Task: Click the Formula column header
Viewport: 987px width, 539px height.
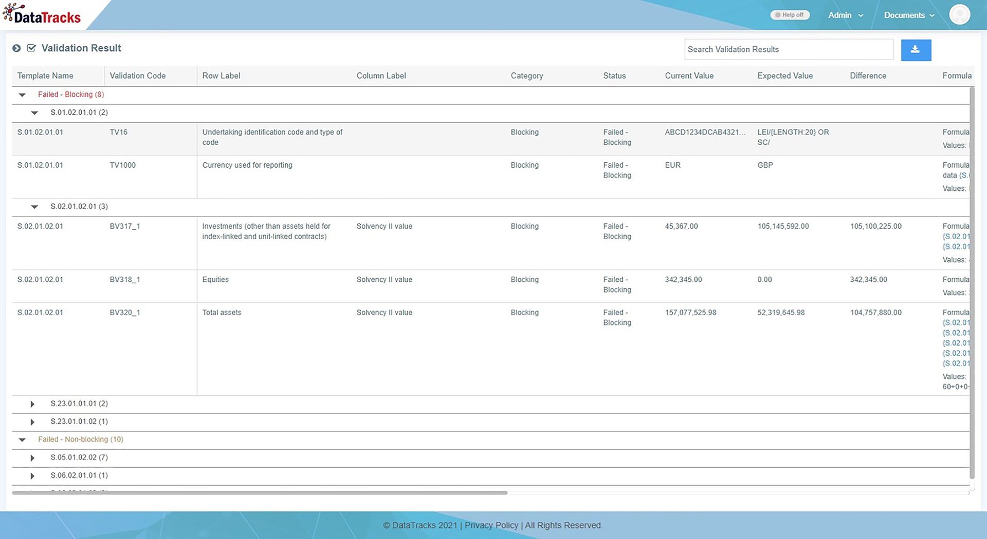Action: click(x=957, y=75)
